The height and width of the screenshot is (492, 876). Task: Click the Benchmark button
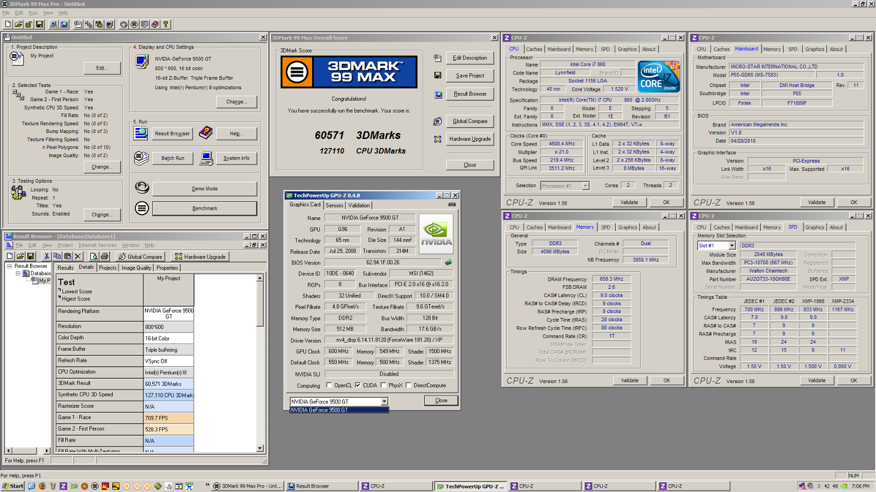click(205, 209)
